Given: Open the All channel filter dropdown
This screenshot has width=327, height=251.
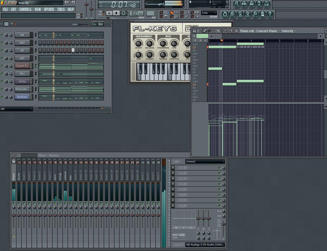Looking at the screenshot, I should (x=17, y=109).
